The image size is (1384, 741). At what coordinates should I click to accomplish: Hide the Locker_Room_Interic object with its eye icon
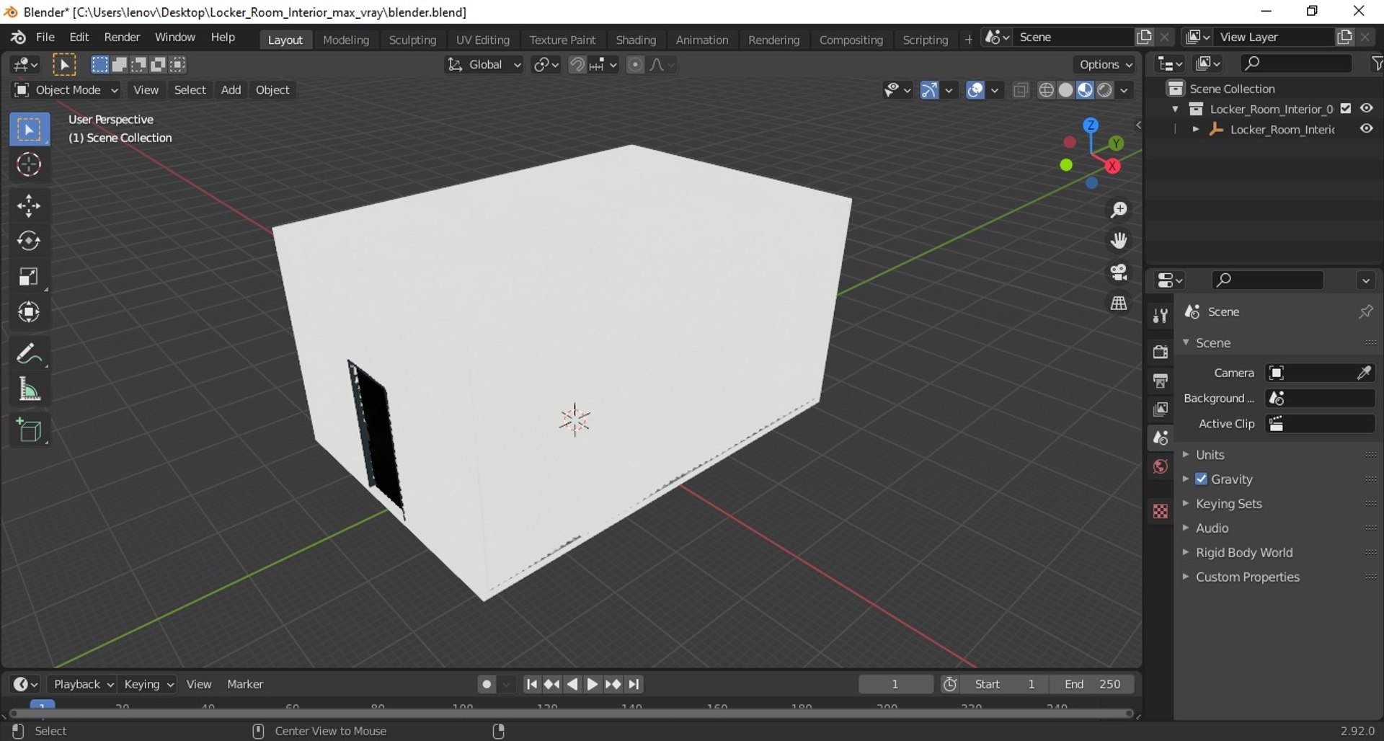pyautogui.click(x=1366, y=129)
